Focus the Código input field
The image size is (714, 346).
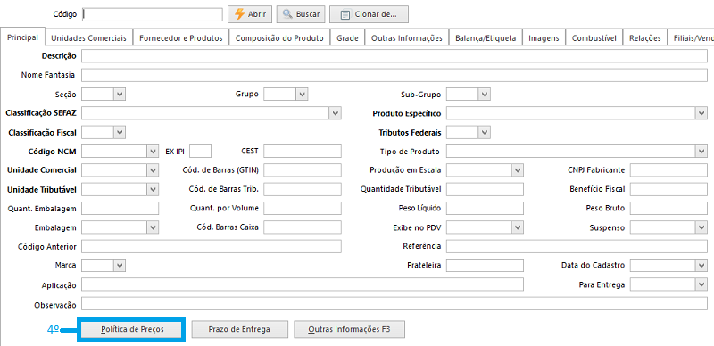[153, 14]
